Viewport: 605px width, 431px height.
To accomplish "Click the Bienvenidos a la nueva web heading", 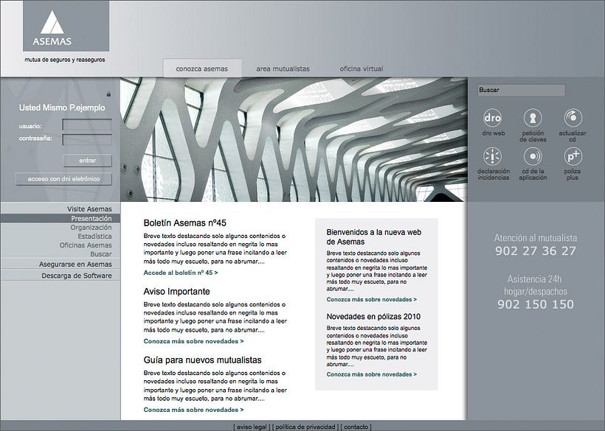I will click(x=374, y=237).
